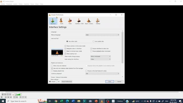
Task: Click the Reset Preferences button
Action: coord(67,82)
